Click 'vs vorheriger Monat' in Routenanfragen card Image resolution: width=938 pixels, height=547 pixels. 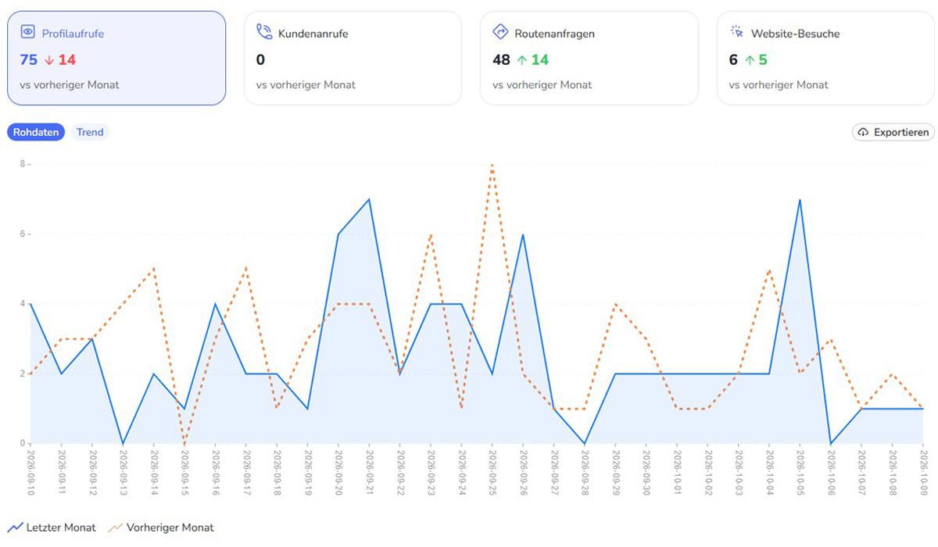pyautogui.click(x=542, y=84)
